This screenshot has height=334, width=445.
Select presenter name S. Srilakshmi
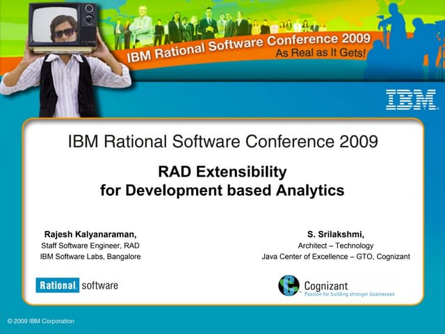point(336,234)
